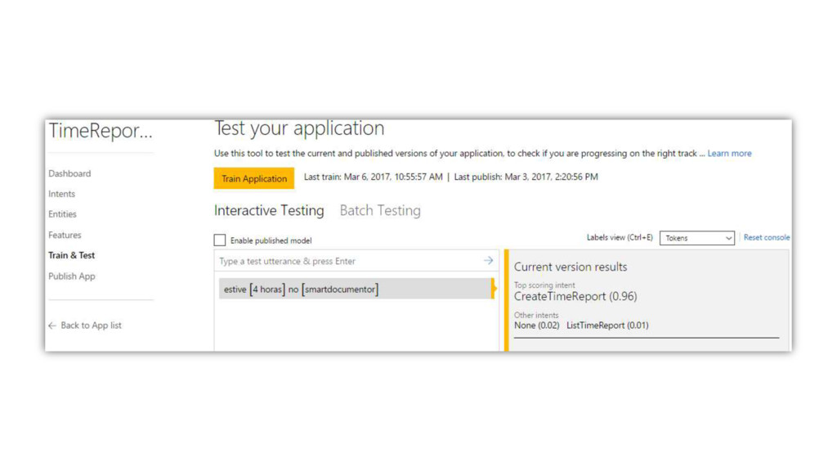Switch to Batch Testing tab
The width and height of the screenshot is (837, 471).
pyautogui.click(x=380, y=210)
